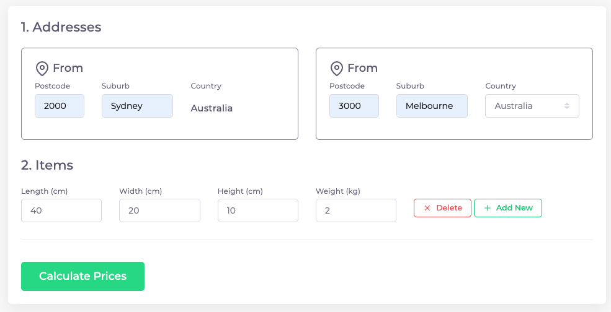Click the Length (cm) input field
The image size is (611, 312).
tap(61, 210)
